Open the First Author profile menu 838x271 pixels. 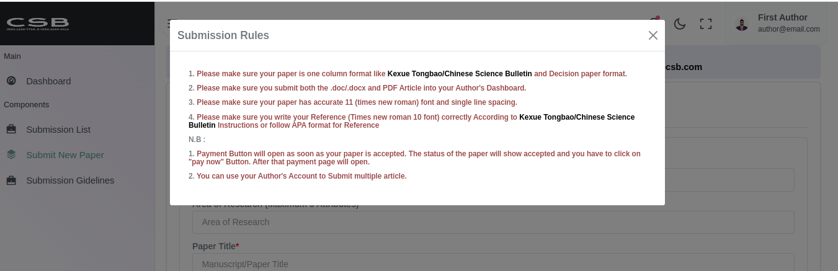[782, 17]
